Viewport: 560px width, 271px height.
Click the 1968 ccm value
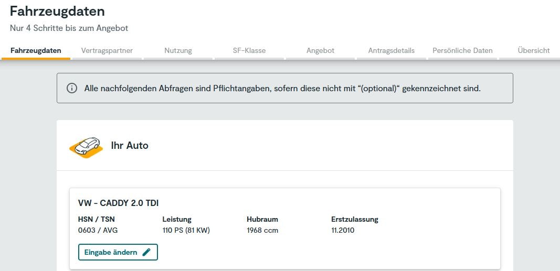[x=262, y=230]
